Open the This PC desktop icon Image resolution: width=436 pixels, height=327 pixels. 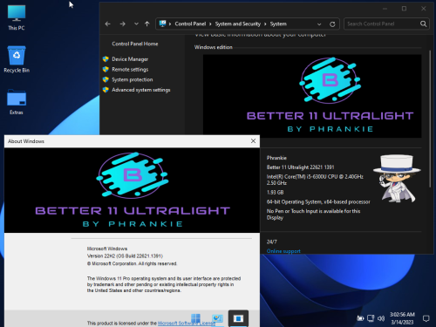[x=17, y=17]
